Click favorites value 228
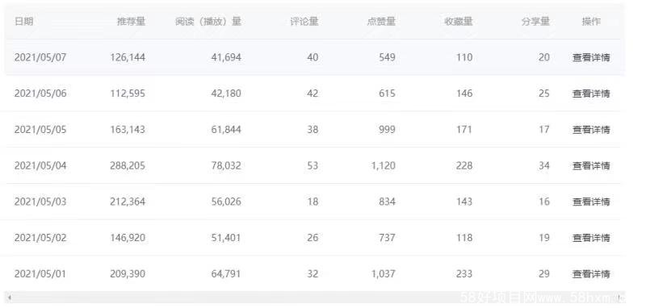Image resolution: width=646 pixels, height=308 pixels. [464, 166]
